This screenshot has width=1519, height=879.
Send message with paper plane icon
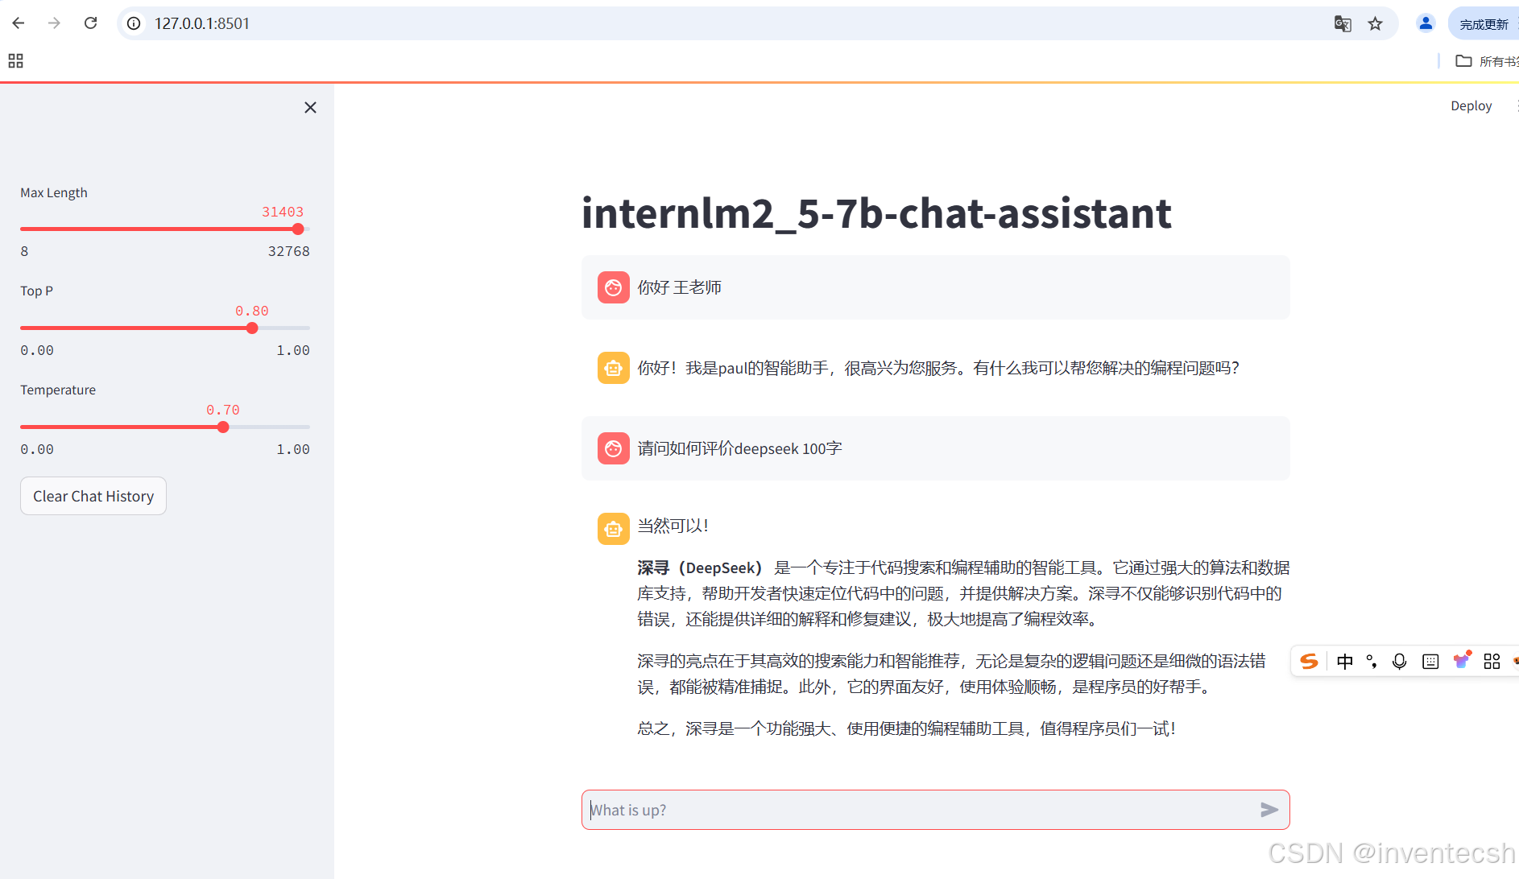coord(1269,810)
